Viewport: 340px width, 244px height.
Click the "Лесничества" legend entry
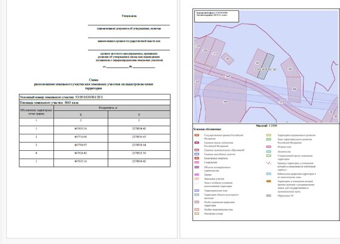tap(284, 151)
